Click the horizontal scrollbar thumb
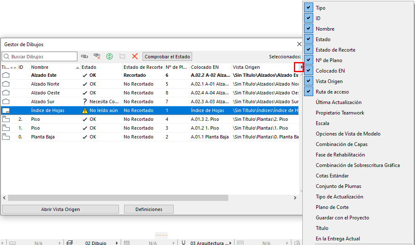This screenshot has height=245, width=415. click(x=118, y=198)
